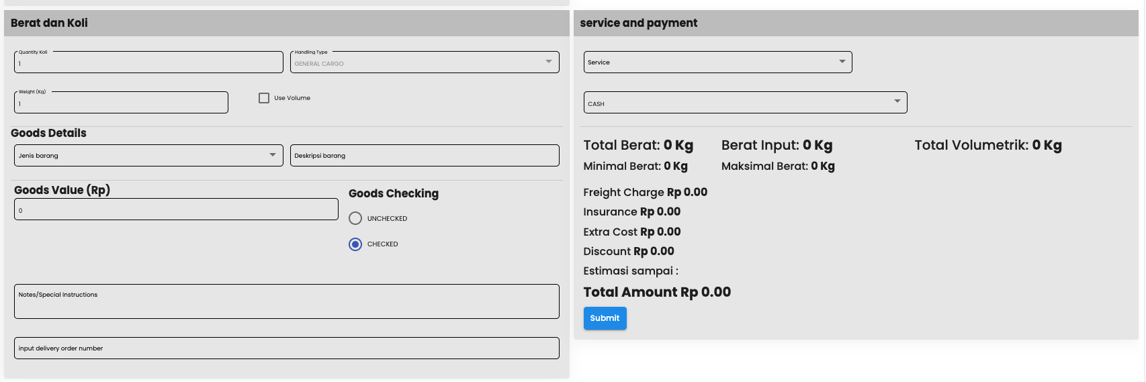Click the Goods Details heading
This screenshot has width=1146, height=382.
click(x=48, y=133)
